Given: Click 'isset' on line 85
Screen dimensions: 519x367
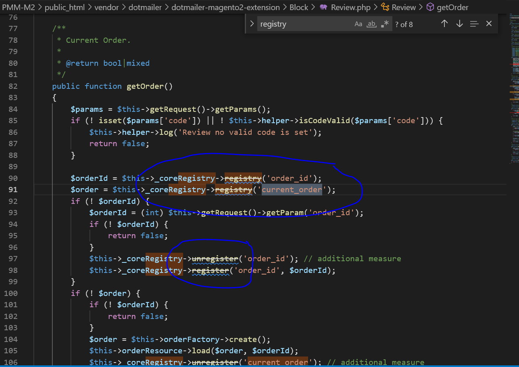Looking at the screenshot, I should point(110,120).
